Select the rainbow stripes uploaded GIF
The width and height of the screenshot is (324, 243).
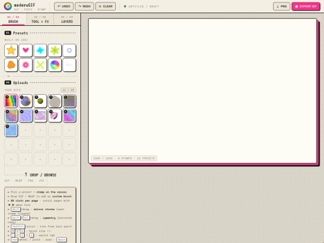tap(11, 101)
